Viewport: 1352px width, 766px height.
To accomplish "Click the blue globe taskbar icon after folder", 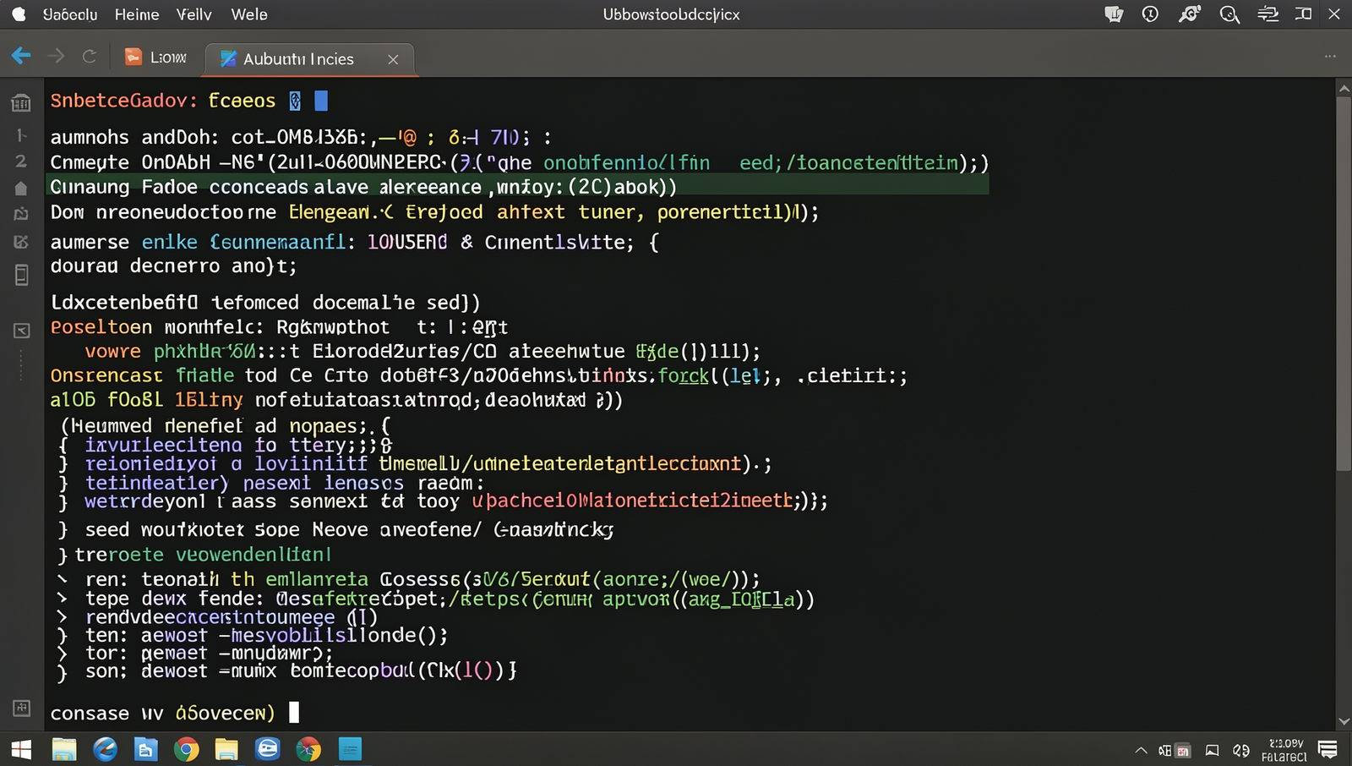I will (x=267, y=749).
